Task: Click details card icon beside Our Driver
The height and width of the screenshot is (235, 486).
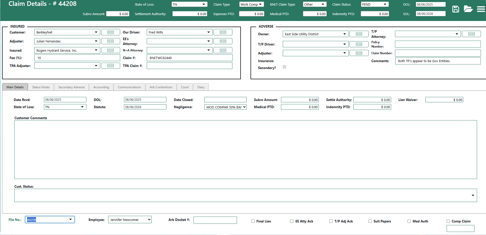Action: click(223, 32)
